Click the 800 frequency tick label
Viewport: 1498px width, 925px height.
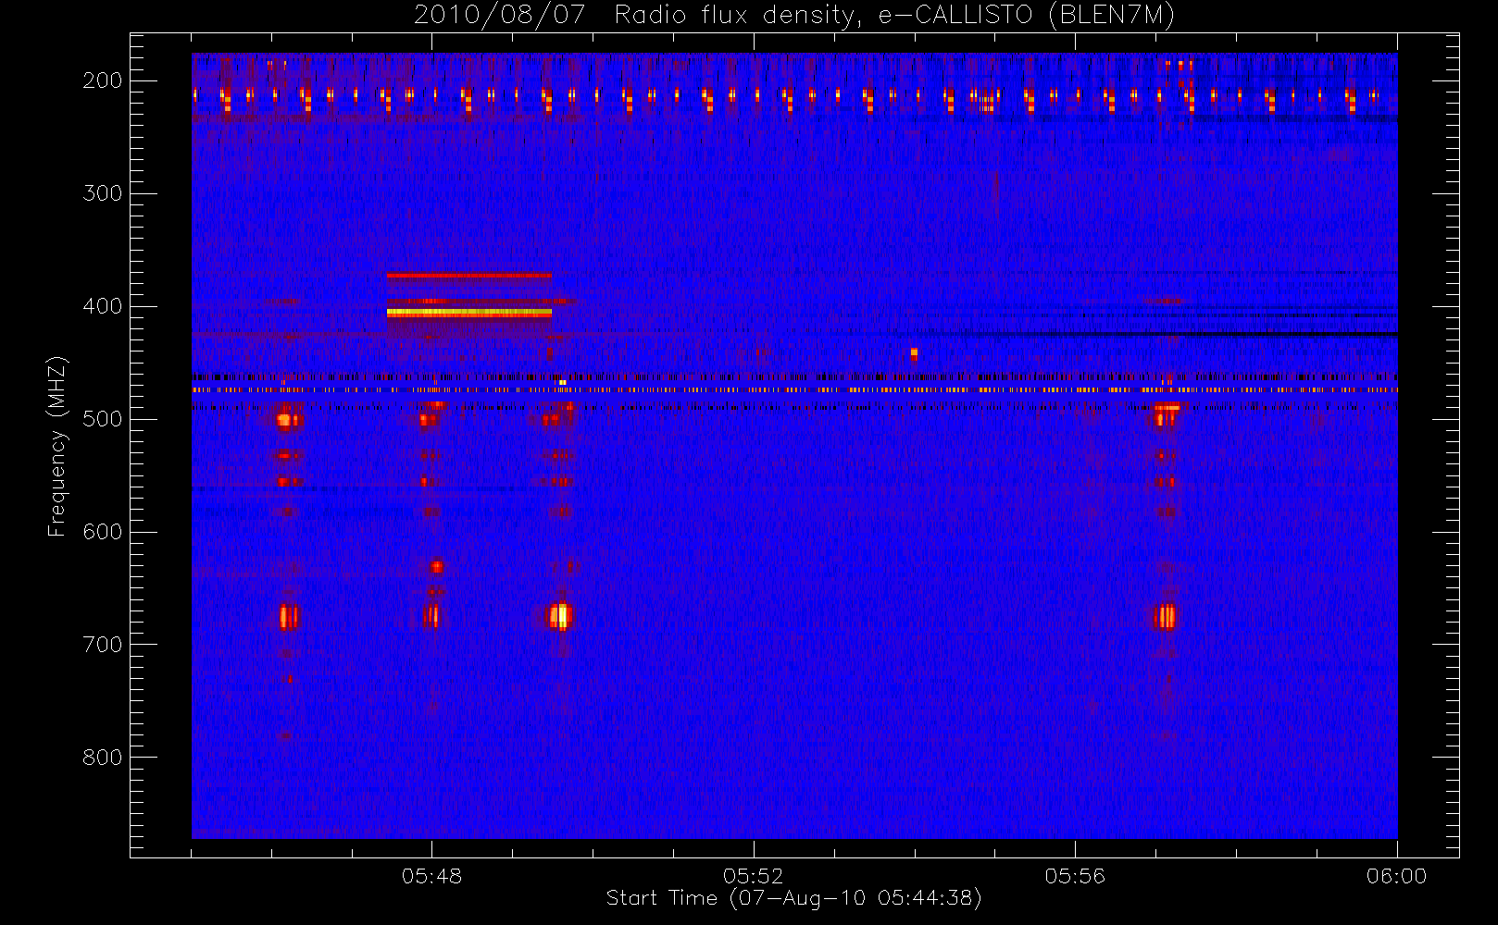tap(103, 758)
